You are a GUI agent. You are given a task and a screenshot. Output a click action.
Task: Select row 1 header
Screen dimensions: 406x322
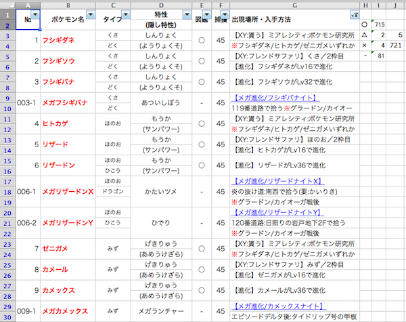[7, 15]
